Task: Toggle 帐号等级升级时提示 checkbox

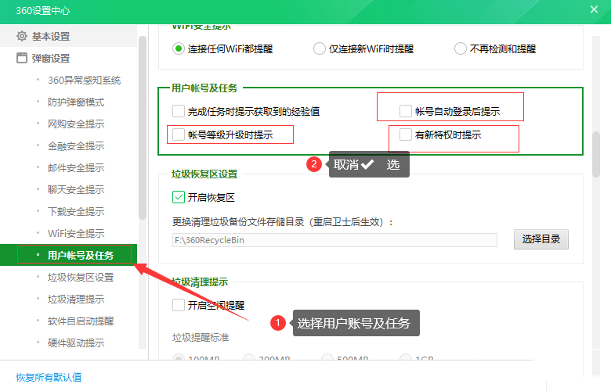Action: pos(179,135)
